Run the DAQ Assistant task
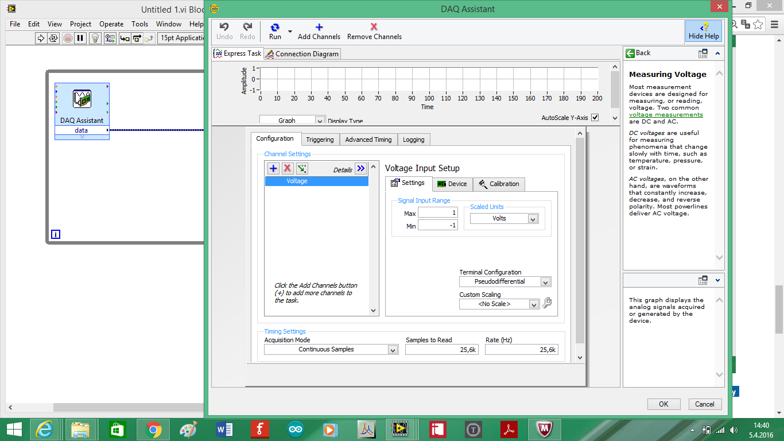Image resolution: width=784 pixels, height=441 pixels. (x=275, y=31)
